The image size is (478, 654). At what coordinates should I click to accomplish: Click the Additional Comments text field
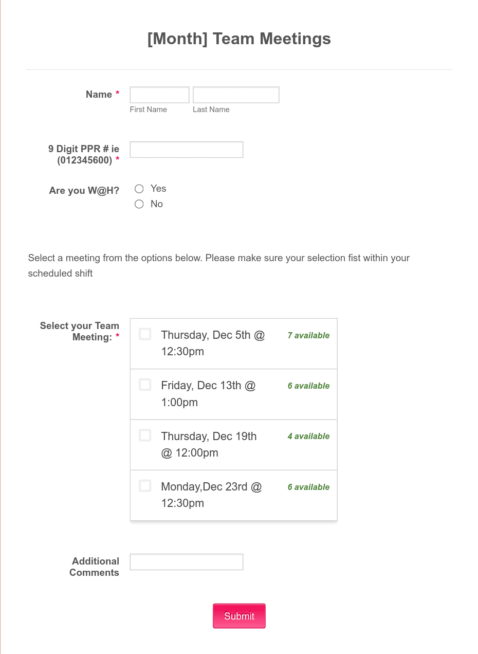187,562
